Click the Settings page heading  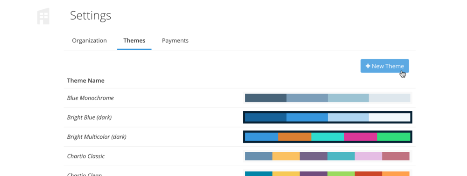[x=91, y=15]
